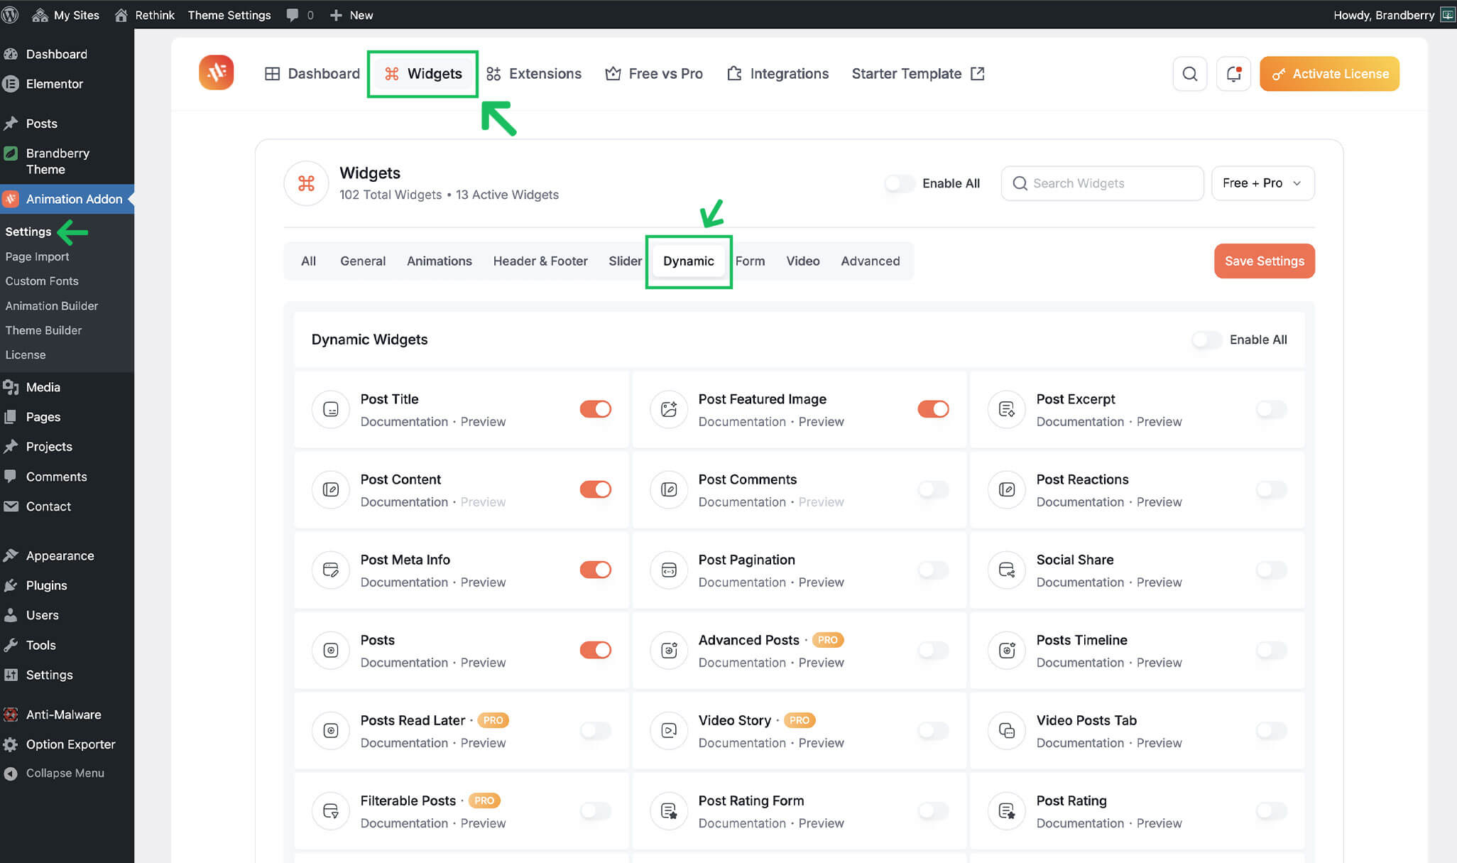Open the Extensions tab in top navigation
Viewport: 1457px width, 863px height.
point(534,74)
